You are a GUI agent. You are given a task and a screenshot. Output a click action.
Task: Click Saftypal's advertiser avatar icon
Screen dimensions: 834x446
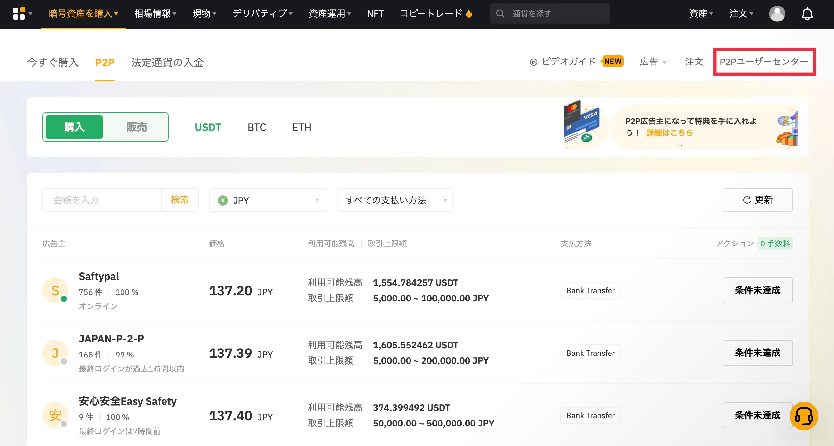click(55, 290)
